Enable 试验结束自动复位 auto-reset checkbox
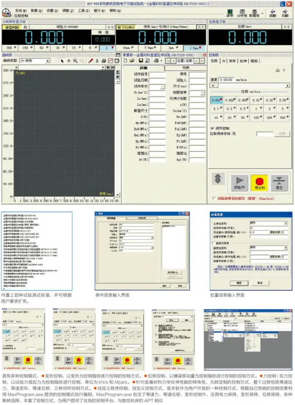The width and height of the screenshot is (295, 405). pos(214,198)
